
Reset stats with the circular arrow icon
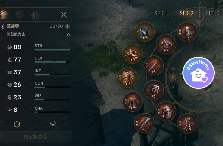tap(17, 124)
